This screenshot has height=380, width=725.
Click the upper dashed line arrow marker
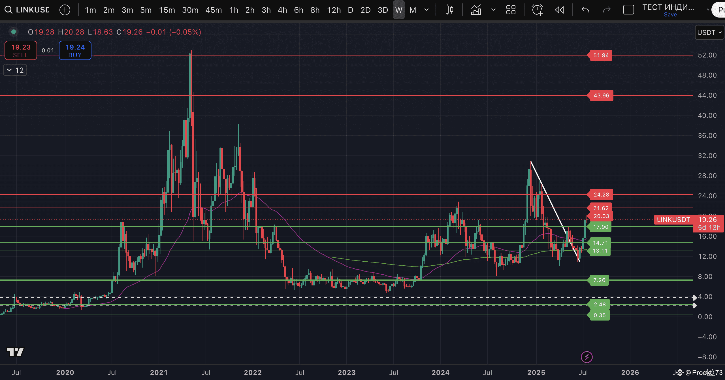tap(695, 298)
